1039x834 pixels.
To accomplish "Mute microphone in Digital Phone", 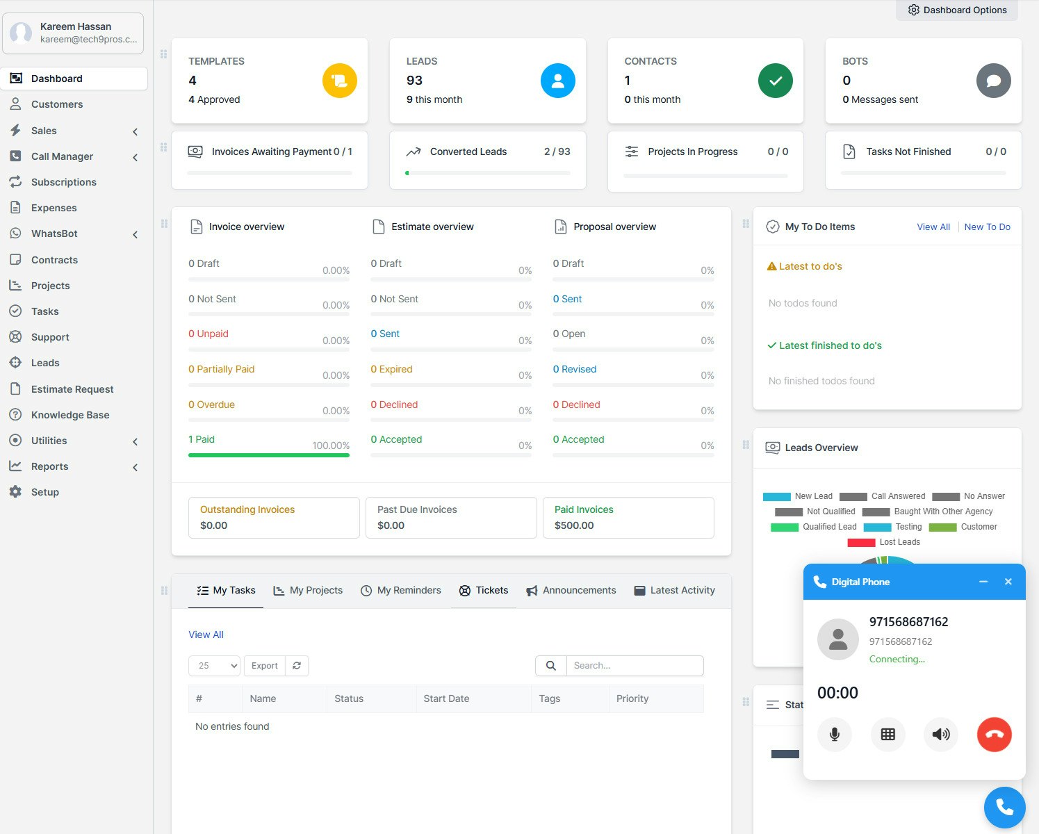I will [835, 735].
